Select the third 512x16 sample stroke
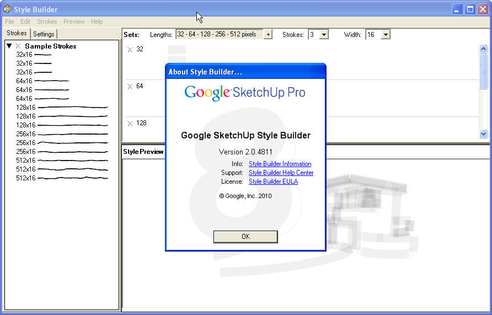This screenshot has height=315, width=492. (62, 178)
